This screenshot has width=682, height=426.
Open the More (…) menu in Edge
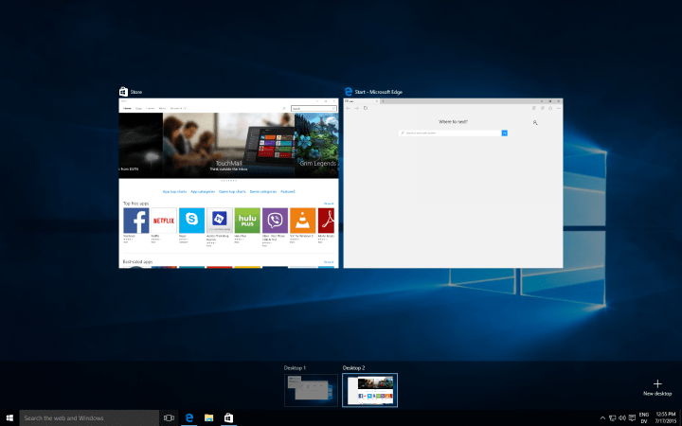click(x=559, y=108)
